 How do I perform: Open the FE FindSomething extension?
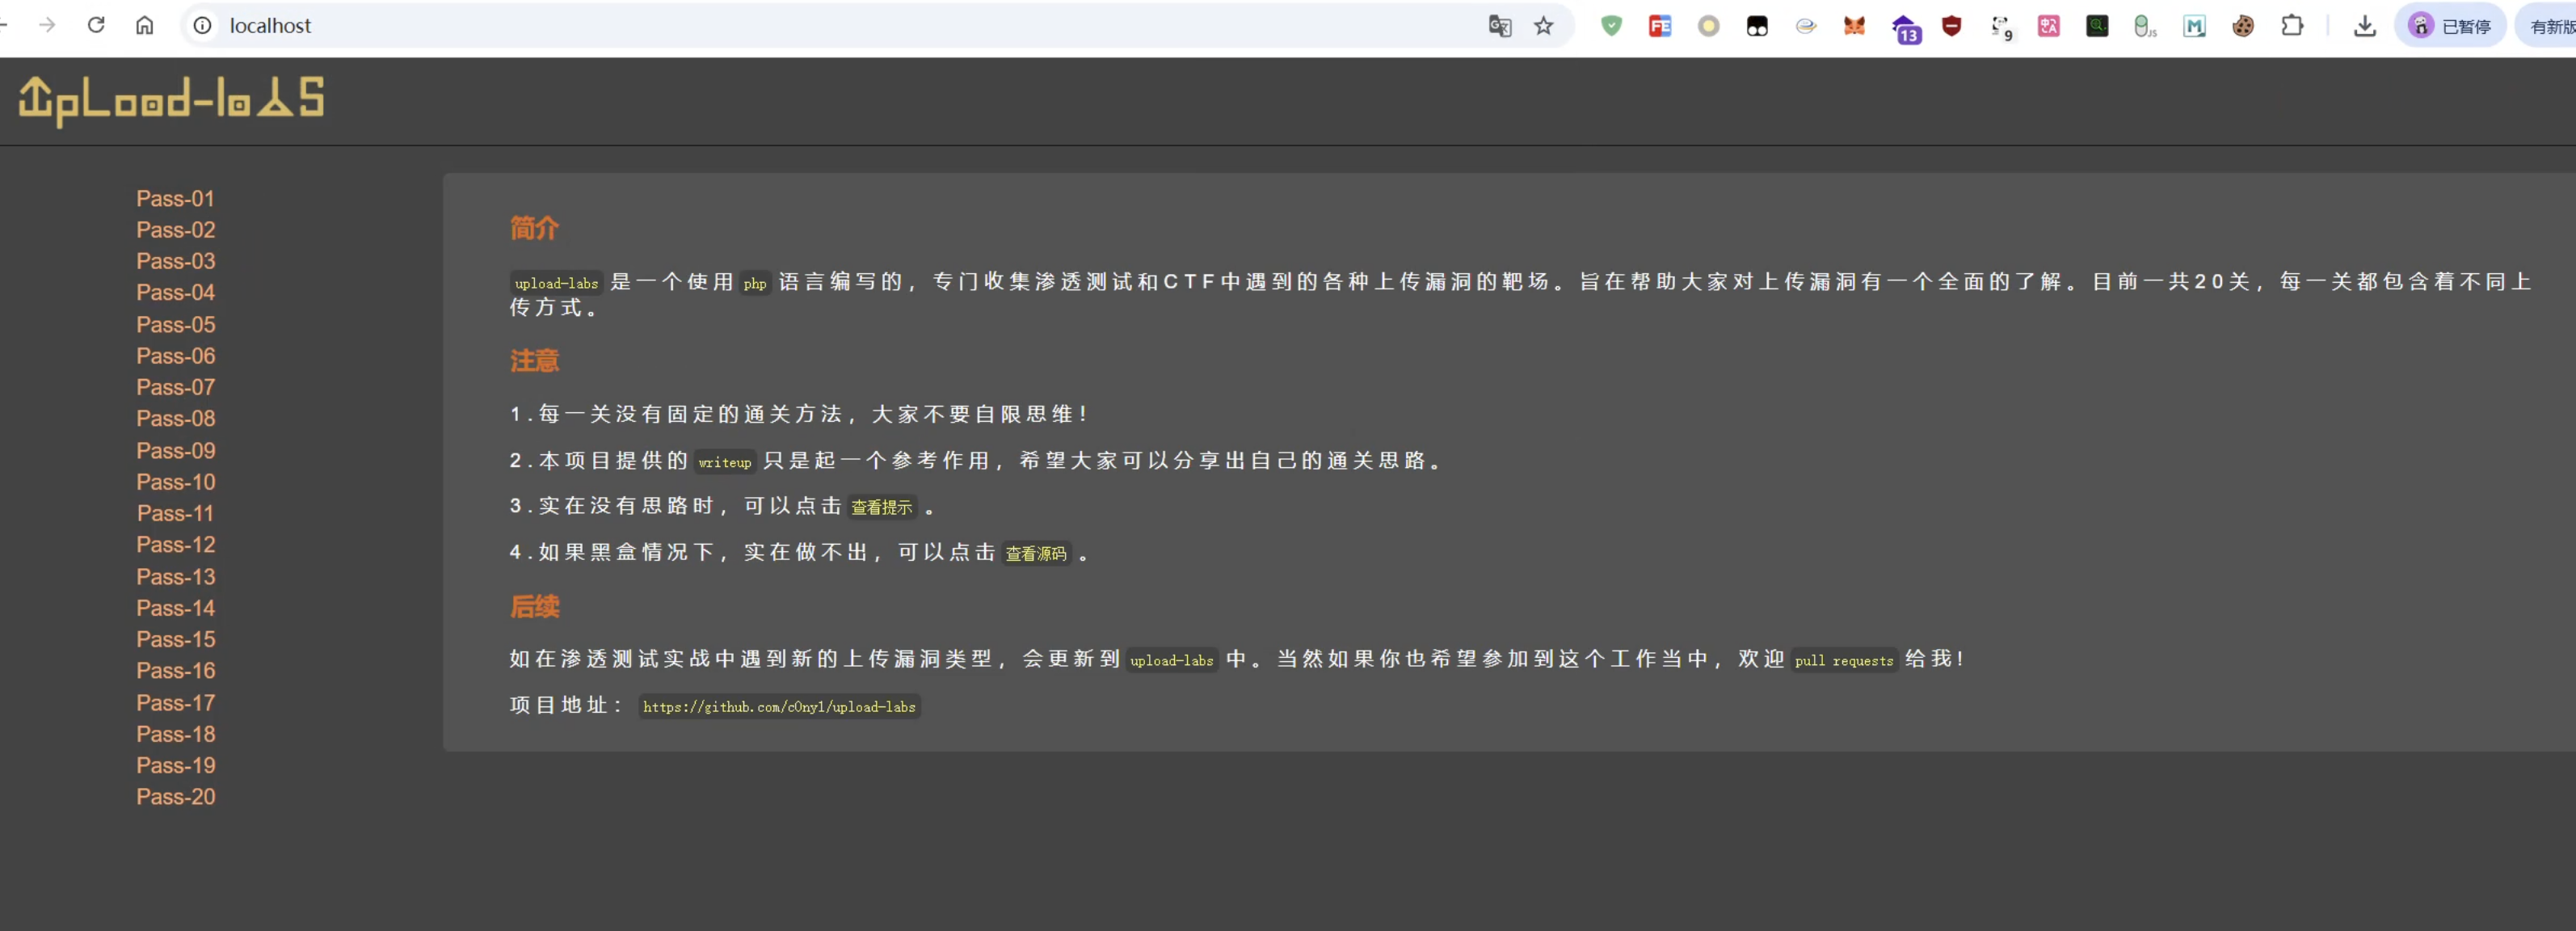(x=1660, y=25)
